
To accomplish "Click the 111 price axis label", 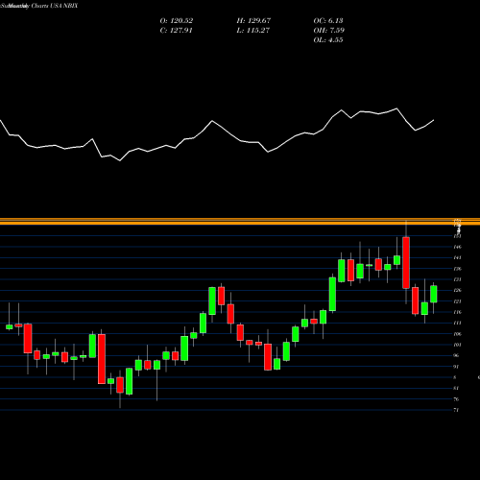I will pyautogui.click(x=457, y=324).
